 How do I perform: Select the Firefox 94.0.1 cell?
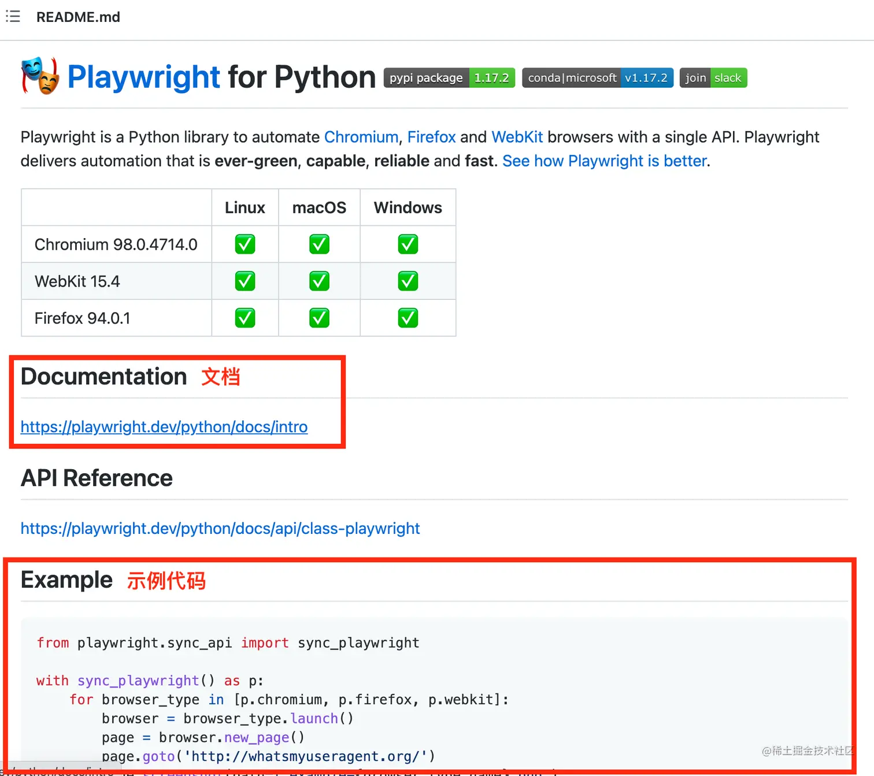[x=116, y=318]
